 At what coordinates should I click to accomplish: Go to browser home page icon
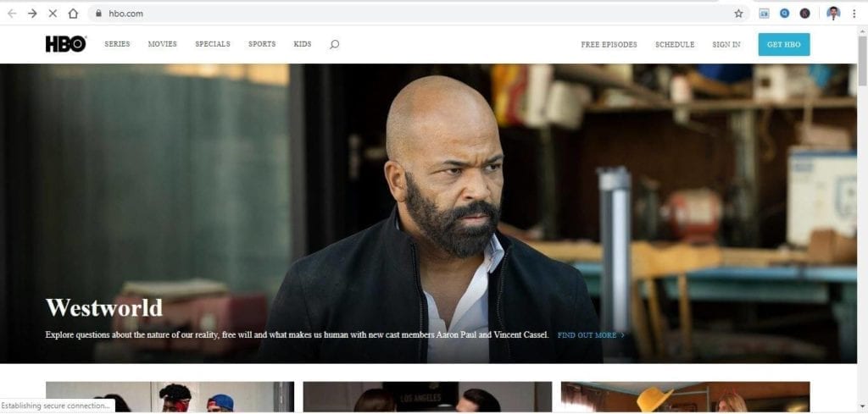[x=74, y=14]
